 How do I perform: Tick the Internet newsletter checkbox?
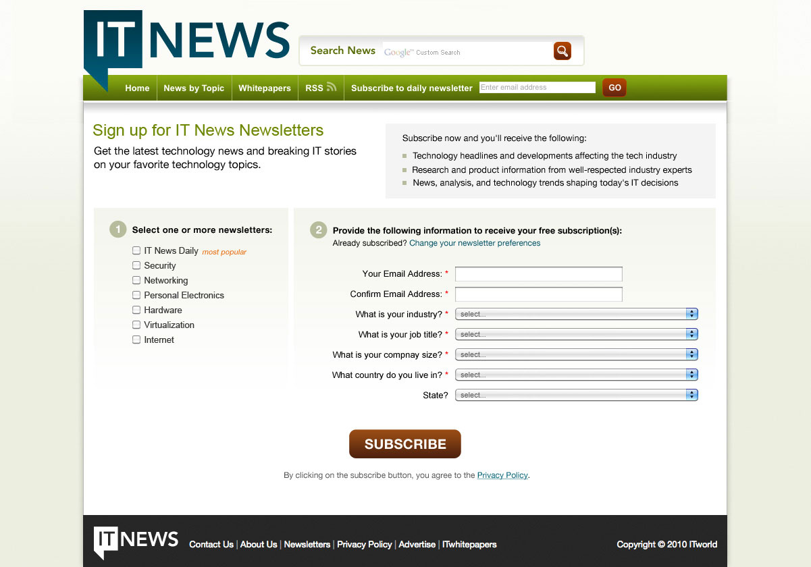136,340
